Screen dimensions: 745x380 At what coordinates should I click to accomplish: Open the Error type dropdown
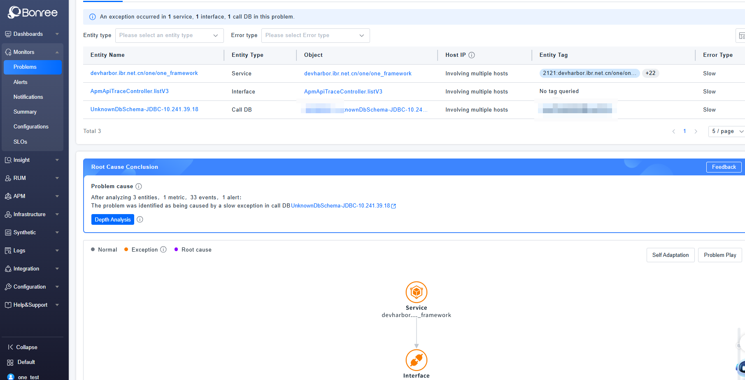tap(315, 35)
